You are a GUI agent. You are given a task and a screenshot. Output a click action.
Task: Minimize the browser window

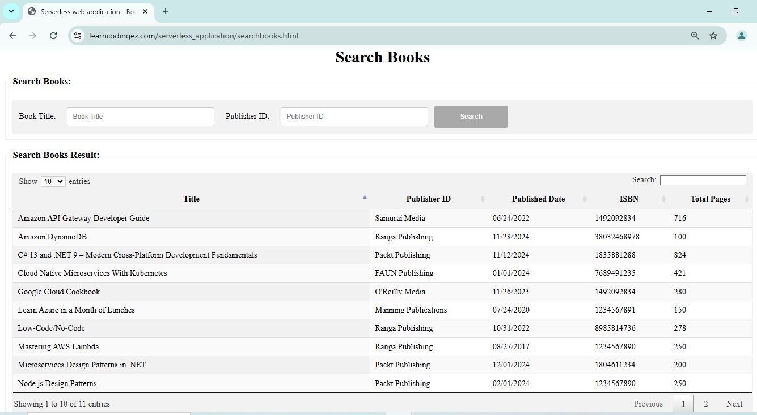tap(709, 11)
